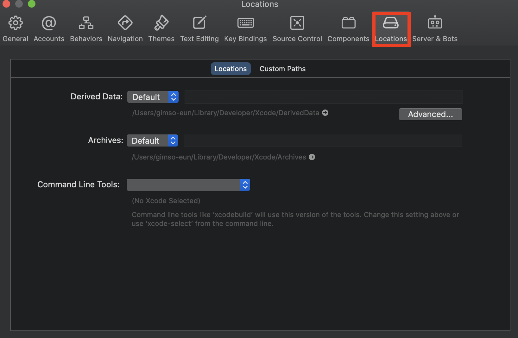Open the Navigation arrow icon
The width and height of the screenshot is (518, 338).
[125, 23]
